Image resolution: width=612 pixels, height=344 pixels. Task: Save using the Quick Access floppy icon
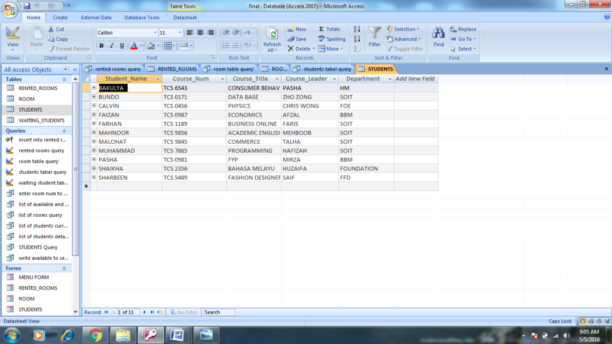tap(26, 6)
